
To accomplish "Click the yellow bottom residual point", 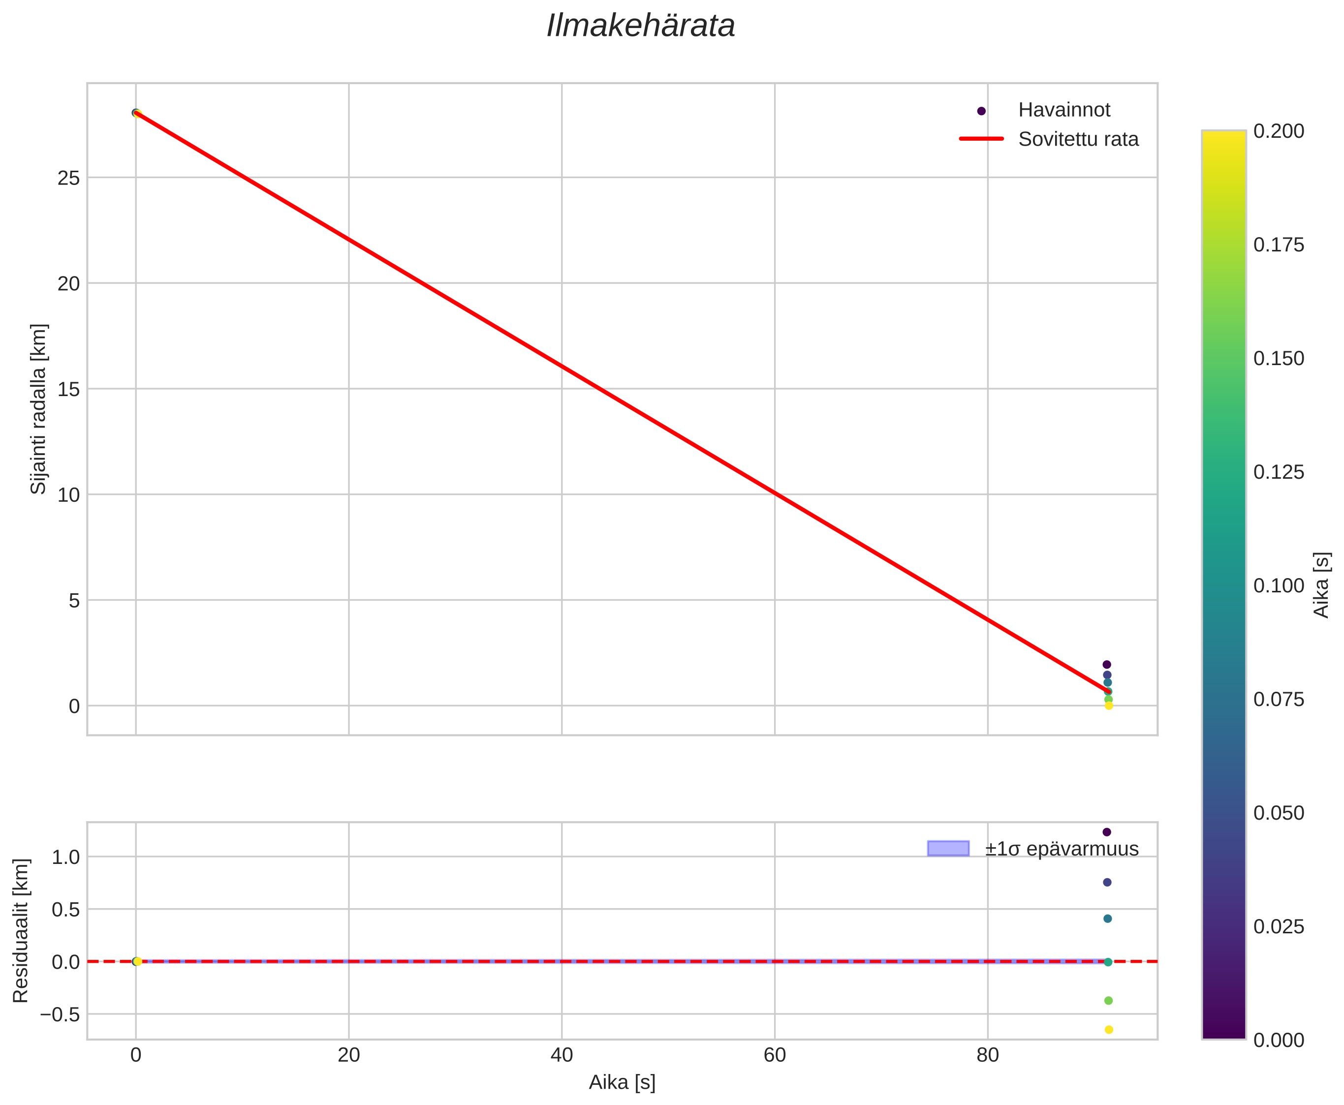I will click(x=1108, y=1030).
